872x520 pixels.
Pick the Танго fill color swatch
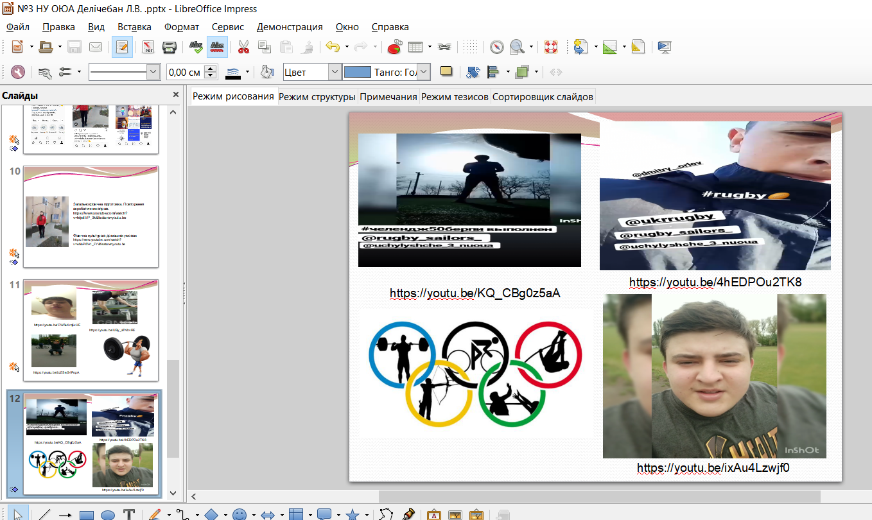pos(358,73)
